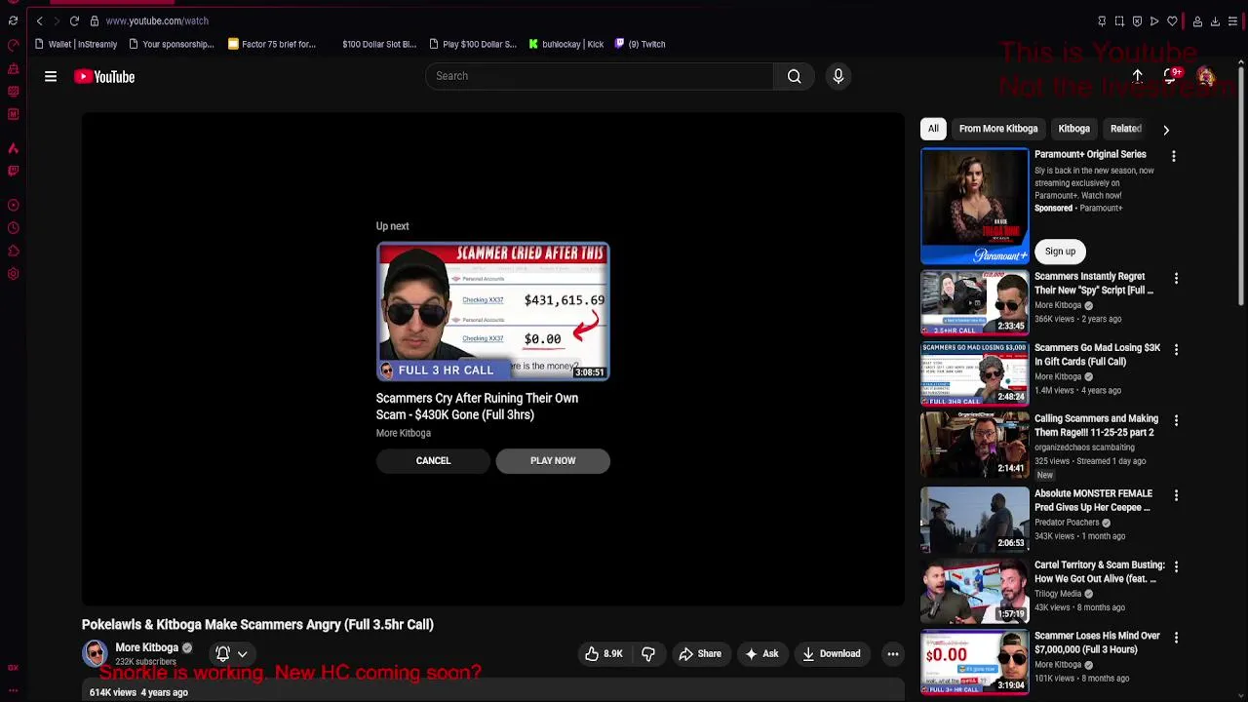1248x702 pixels.
Task: Open options for Scammer Loses His Mind video
Action: tap(1176, 638)
